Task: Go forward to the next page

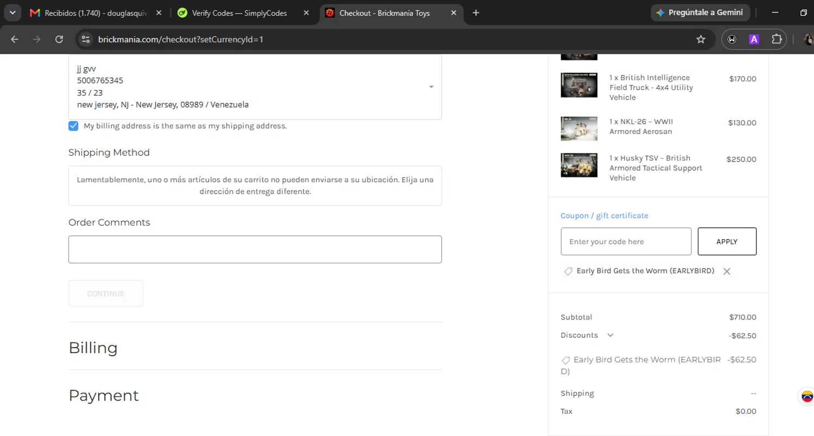Action: tap(37, 39)
